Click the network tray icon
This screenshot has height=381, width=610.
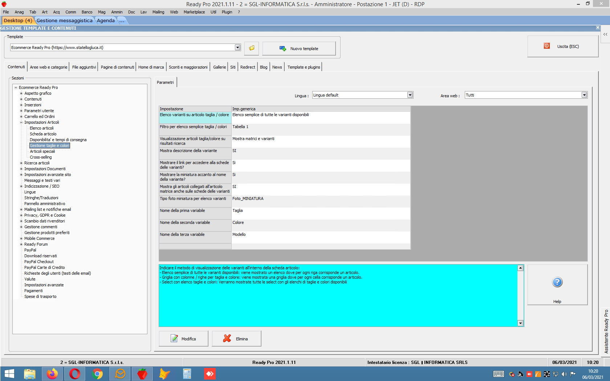556,374
